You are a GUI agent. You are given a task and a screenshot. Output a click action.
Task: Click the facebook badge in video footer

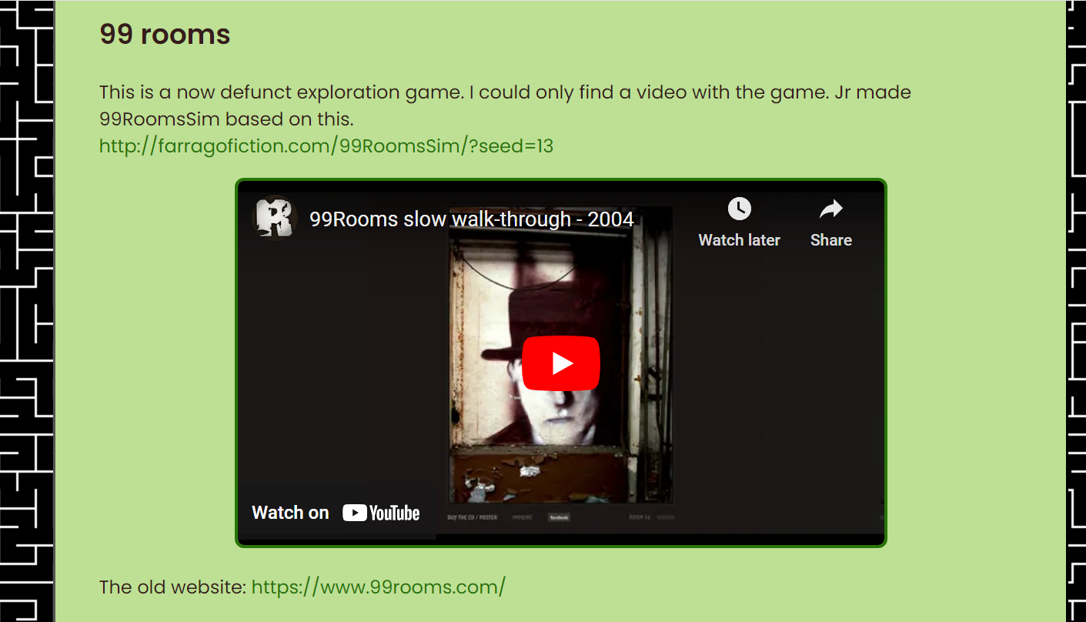point(559,517)
